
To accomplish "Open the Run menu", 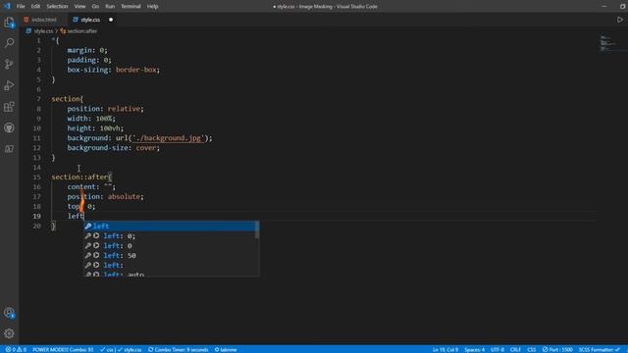I will click(110, 7).
